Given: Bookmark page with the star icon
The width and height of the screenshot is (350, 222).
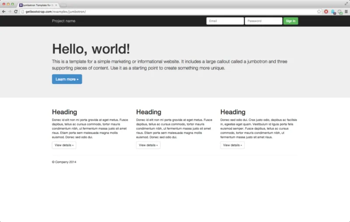Looking at the screenshot, I should pos(319,12).
